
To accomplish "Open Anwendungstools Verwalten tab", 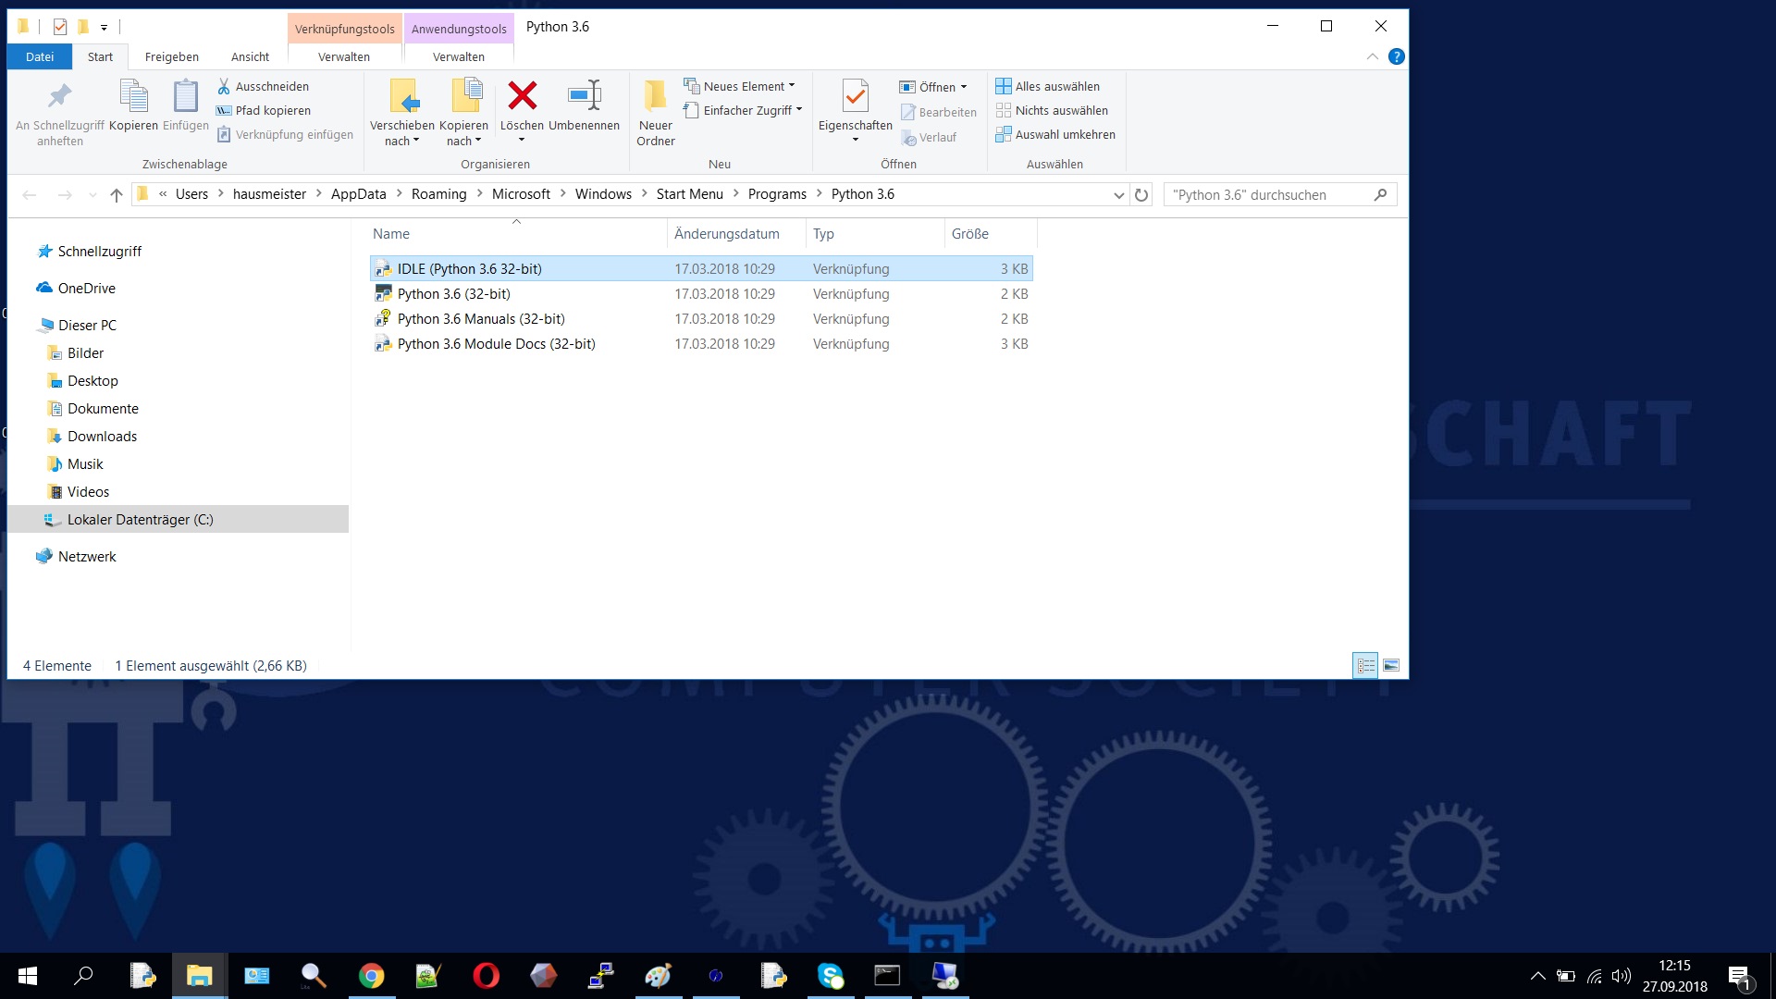I will [459, 56].
